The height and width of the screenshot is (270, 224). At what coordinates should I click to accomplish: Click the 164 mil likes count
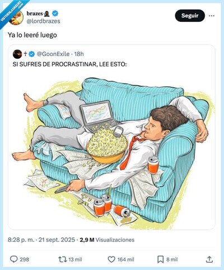[126, 259]
